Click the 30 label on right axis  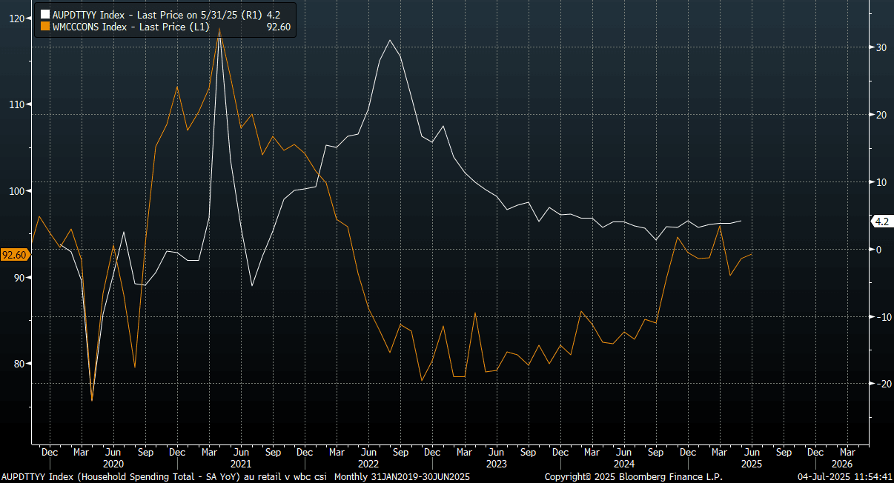pos(881,47)
